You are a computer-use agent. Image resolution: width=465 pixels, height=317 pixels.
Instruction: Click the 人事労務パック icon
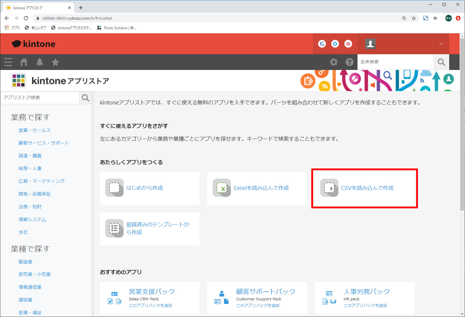(x=329, y=298)
